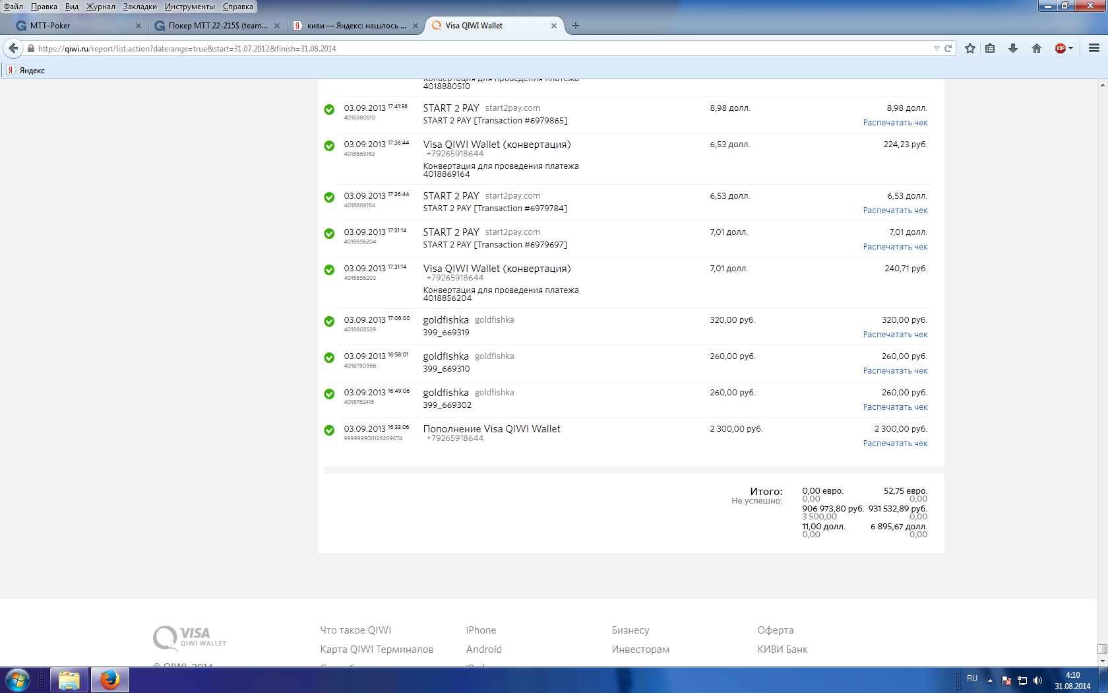The image size is (1108, 693).
Task: Click the Firefox taskbar icon
Action: (x=110, y=680)
